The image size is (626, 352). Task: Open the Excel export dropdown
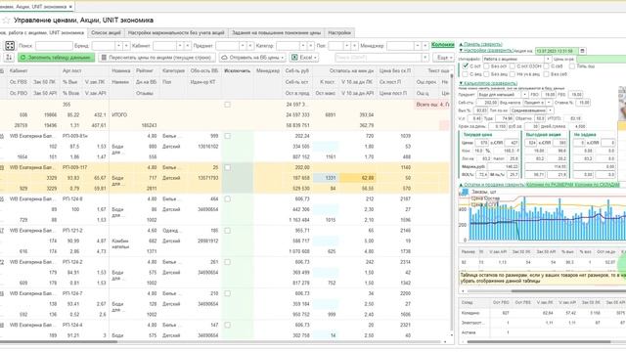pyautogui.click(x=304, y=58)
